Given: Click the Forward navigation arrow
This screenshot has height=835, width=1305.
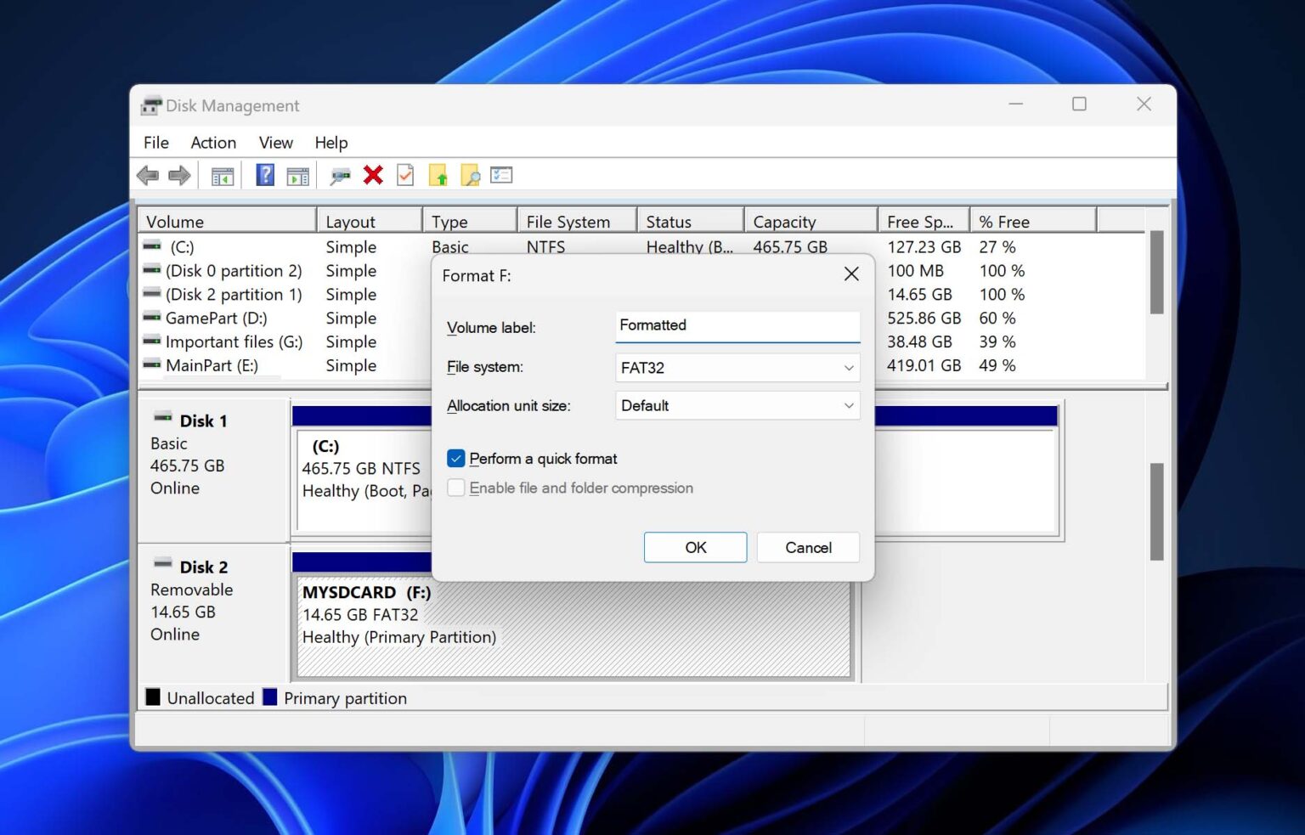Looking at the screenshot, I should coord(179,175).
